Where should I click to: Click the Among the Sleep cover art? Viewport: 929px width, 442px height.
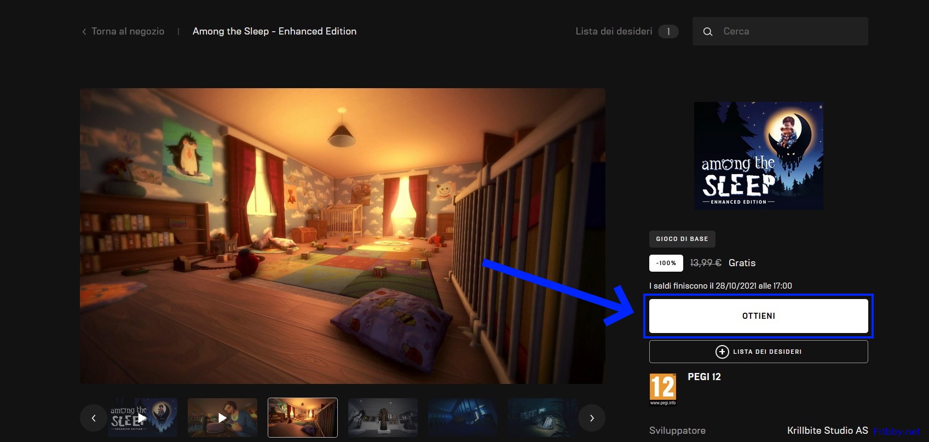tap(759, 156)
